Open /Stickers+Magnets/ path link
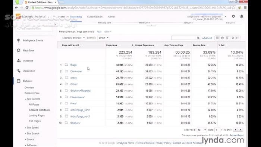Screen dimensions: 261x147 pos(81,91)
